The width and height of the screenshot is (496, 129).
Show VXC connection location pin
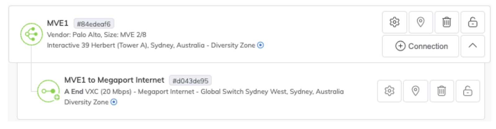coord(415,91)
